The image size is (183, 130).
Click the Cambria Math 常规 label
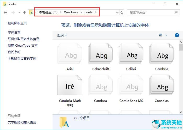point(70,103)
